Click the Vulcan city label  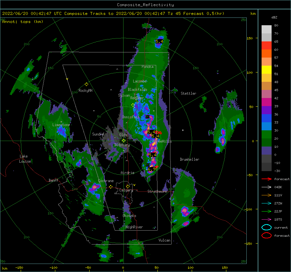(164, 240)
